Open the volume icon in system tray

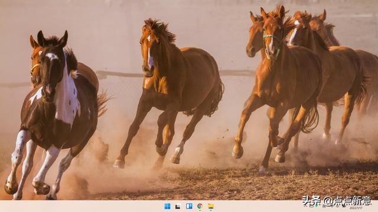344,206
